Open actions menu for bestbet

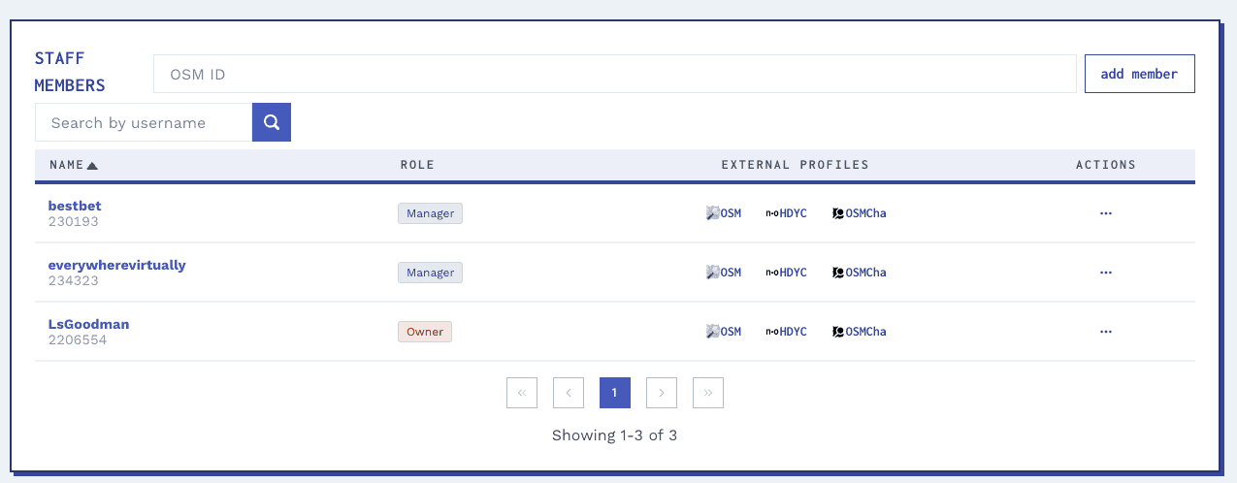coord(1106,213)
